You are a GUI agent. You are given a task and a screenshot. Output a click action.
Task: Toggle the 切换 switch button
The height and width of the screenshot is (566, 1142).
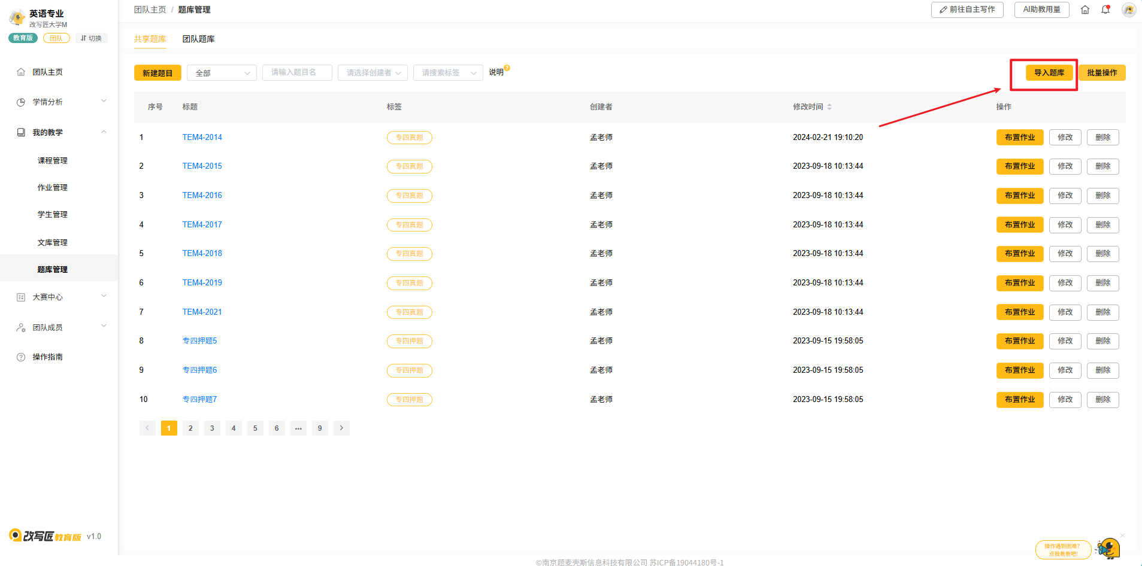[91, 38]
